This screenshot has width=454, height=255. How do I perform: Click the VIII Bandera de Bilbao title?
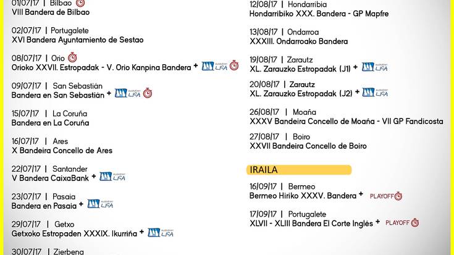[51, 12]
